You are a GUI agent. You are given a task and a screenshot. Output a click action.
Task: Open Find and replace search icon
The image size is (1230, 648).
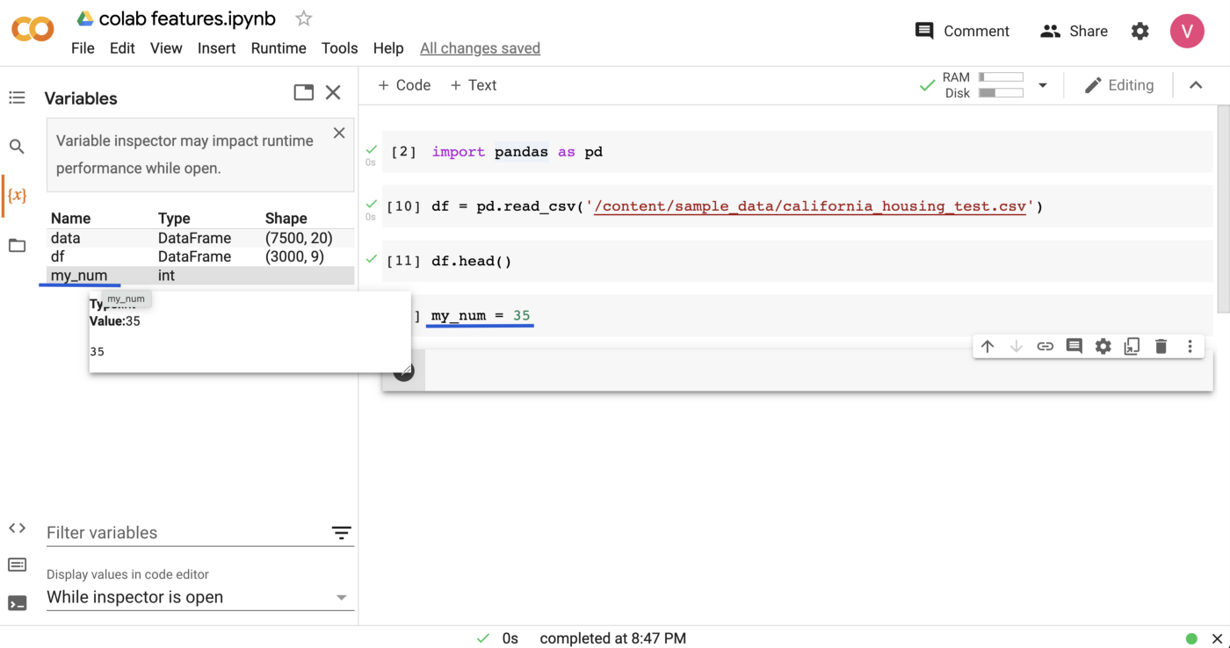click(x=17, y=147)
